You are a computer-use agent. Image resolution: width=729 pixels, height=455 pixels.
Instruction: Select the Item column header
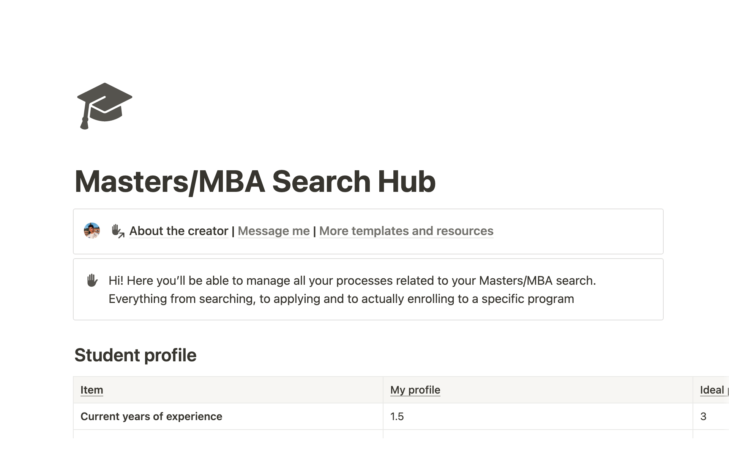tap(92, 390)
